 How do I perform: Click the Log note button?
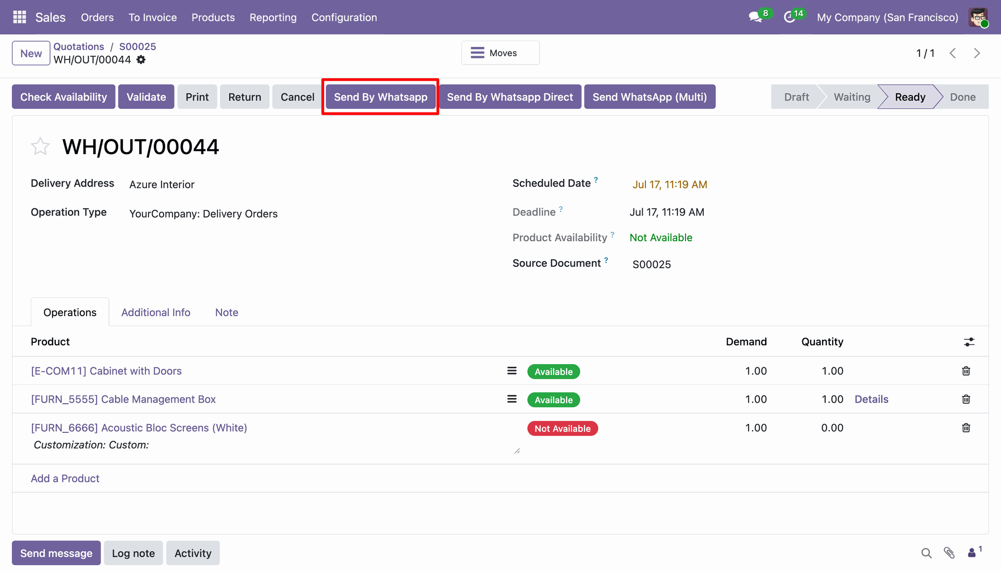coord(133,553)
